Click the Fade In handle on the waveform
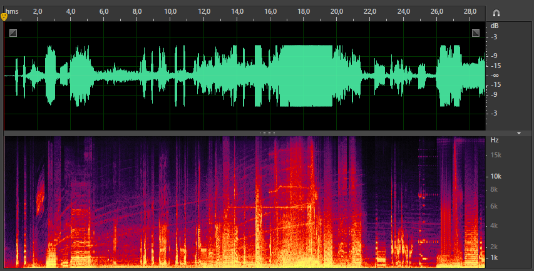This screenshot has height=271, width=534. [14, 33]
